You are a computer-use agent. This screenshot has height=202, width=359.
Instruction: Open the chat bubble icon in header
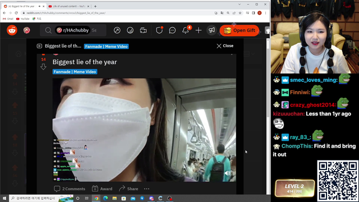pos(172,30)
